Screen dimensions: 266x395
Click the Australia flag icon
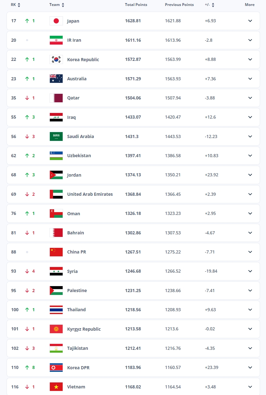(x=56, y=79)
